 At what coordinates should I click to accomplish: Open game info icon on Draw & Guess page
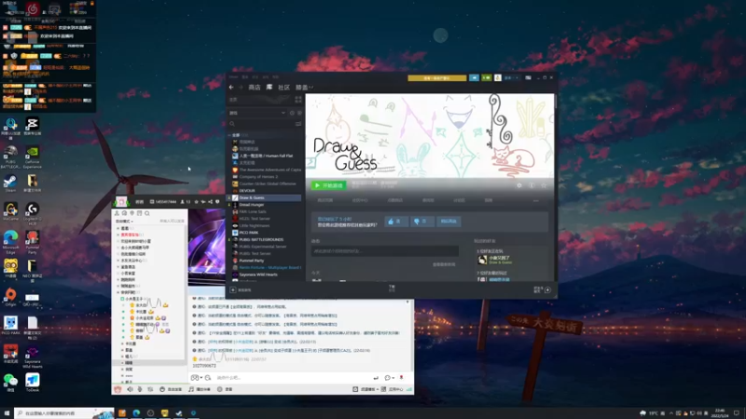tap(532, 185)
